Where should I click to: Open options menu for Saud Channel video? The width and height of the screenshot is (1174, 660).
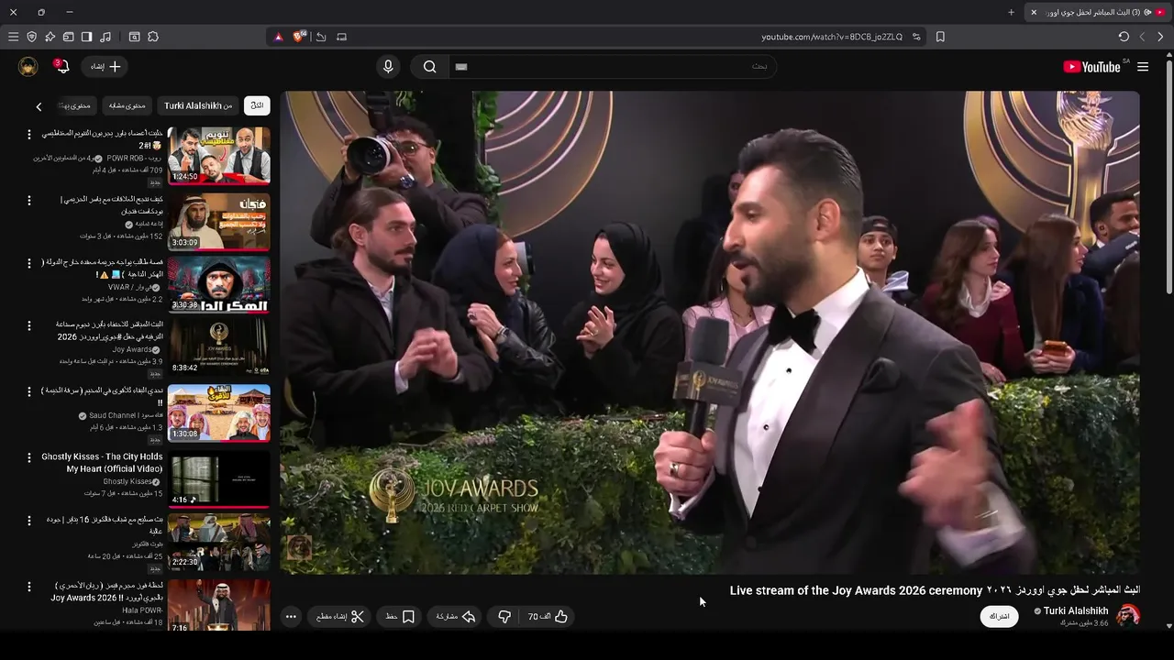28,391
